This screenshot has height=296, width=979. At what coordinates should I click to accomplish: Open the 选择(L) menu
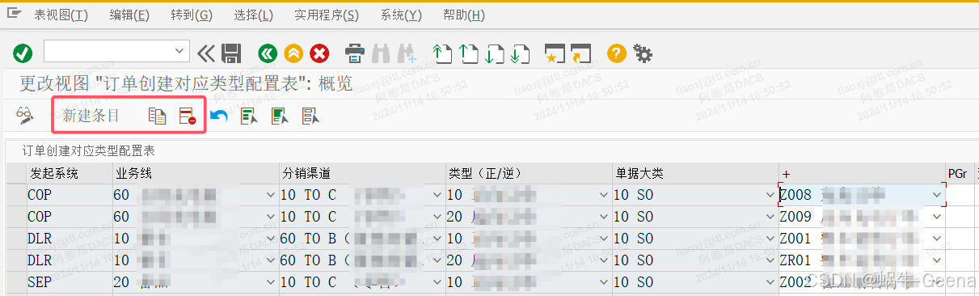(253, 15)
